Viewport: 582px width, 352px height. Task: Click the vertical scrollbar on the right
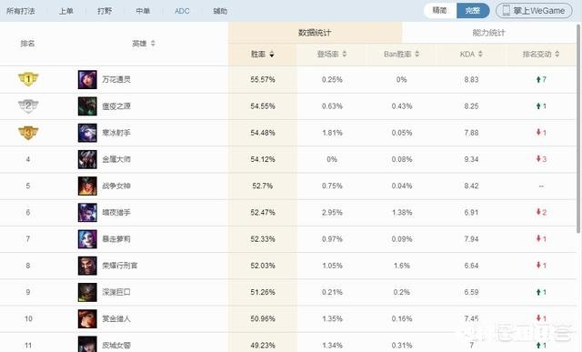(x=578, y=128)
